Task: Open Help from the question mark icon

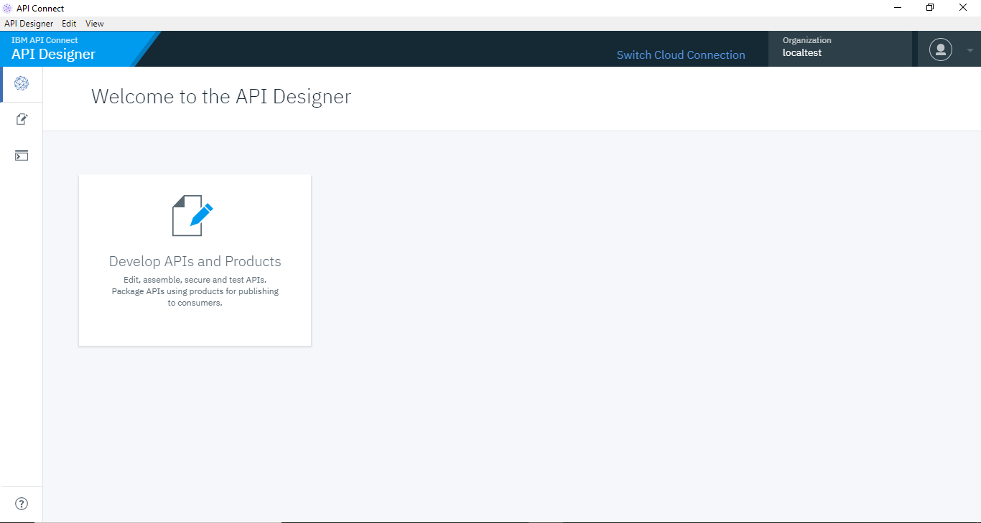Action: (x=22, y=504)
